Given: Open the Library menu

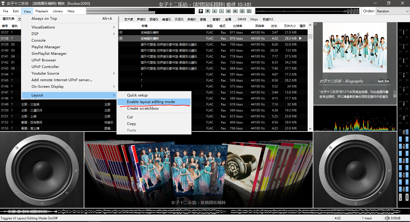Looking at the screenshot, I should tap(58, 11).
